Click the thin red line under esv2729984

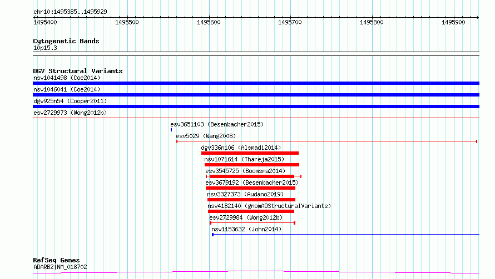(253, 223)
